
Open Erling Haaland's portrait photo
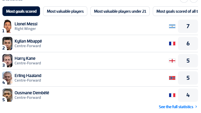coord(8,78)
